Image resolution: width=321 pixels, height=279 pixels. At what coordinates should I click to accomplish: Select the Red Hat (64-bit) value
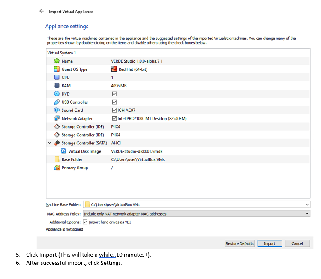tap(133, 69)
